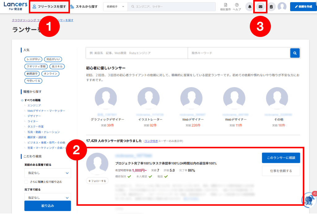The height and width of the screenshot is (216, 317).
Task: Open the task clipboard icon
Action: (271, 7)
